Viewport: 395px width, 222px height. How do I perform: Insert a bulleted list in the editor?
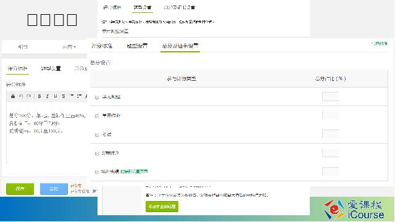tap(80, 96)
